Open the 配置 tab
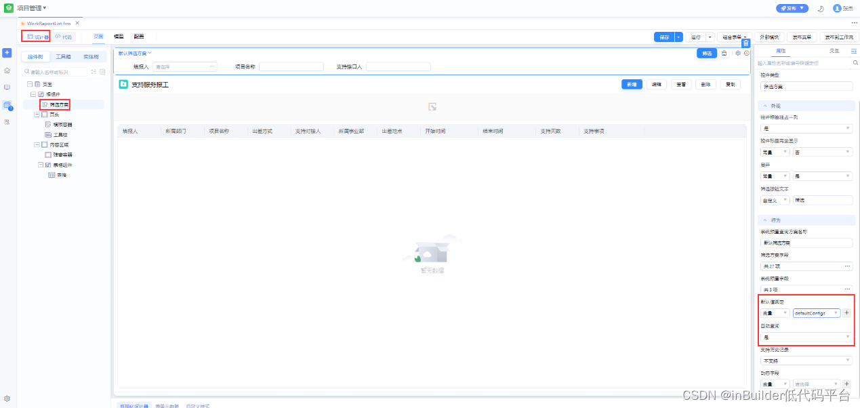 pos(139,37)
